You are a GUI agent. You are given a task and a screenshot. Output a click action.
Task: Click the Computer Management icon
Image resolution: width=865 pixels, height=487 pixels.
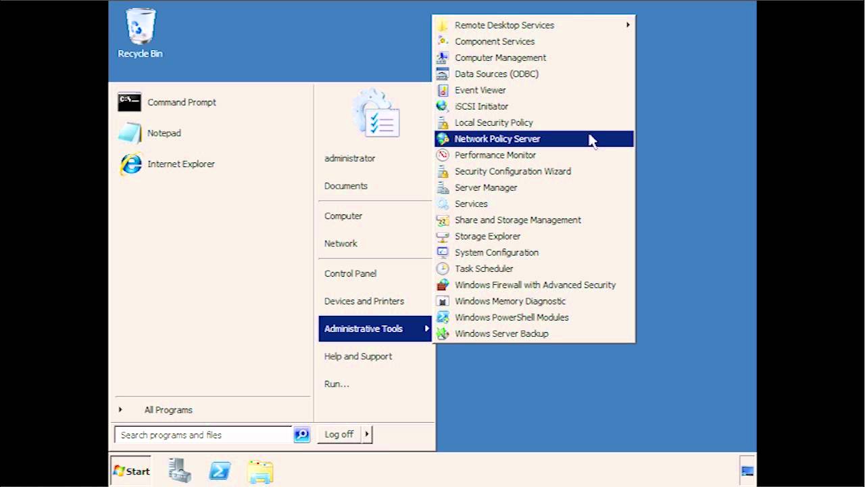443,57
